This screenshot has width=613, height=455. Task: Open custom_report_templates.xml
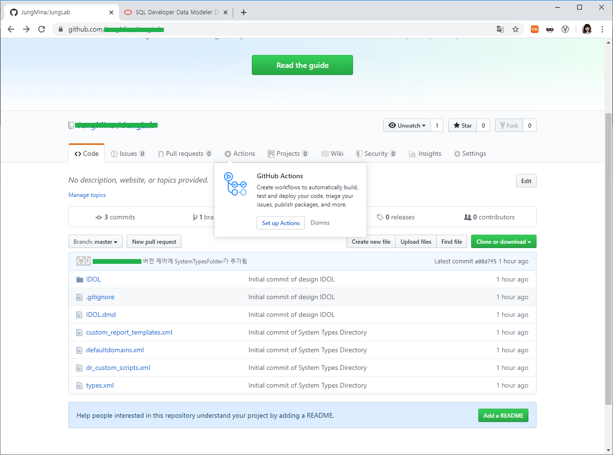[x=129, y=332]
